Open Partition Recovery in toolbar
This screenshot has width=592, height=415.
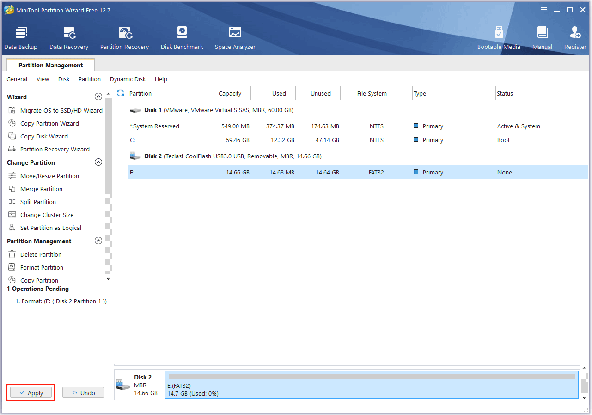point(124,38)
